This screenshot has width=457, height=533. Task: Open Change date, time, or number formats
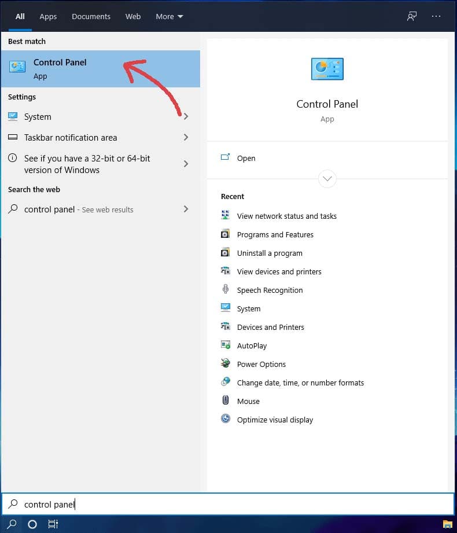[300, 383]
